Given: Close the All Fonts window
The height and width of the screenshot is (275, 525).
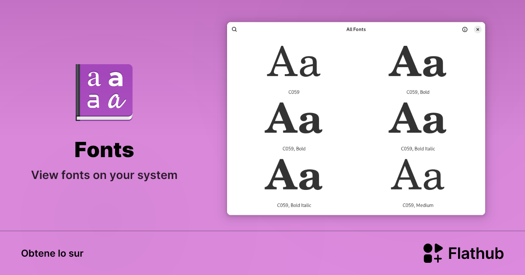Looking at the screenshot, I should [x=477, y=29].
